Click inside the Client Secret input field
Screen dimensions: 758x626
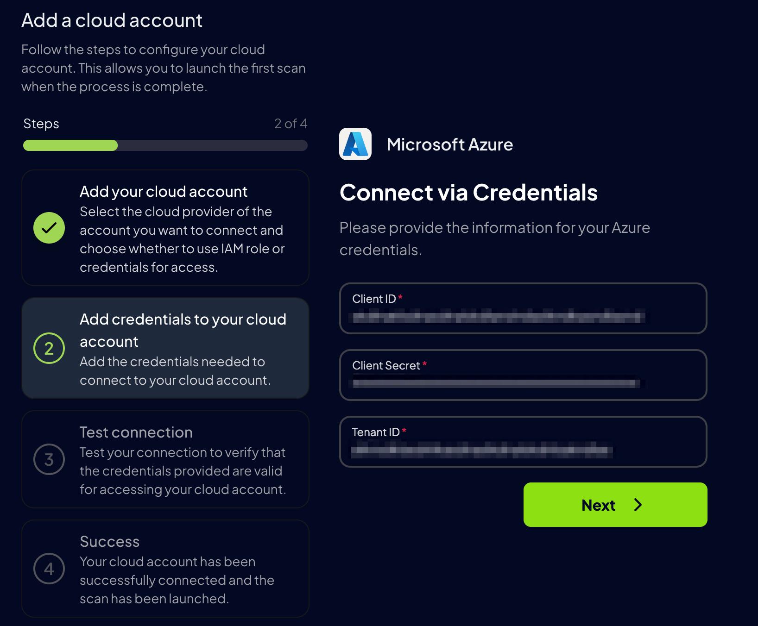pyautogui.click(x=523, y=383)
